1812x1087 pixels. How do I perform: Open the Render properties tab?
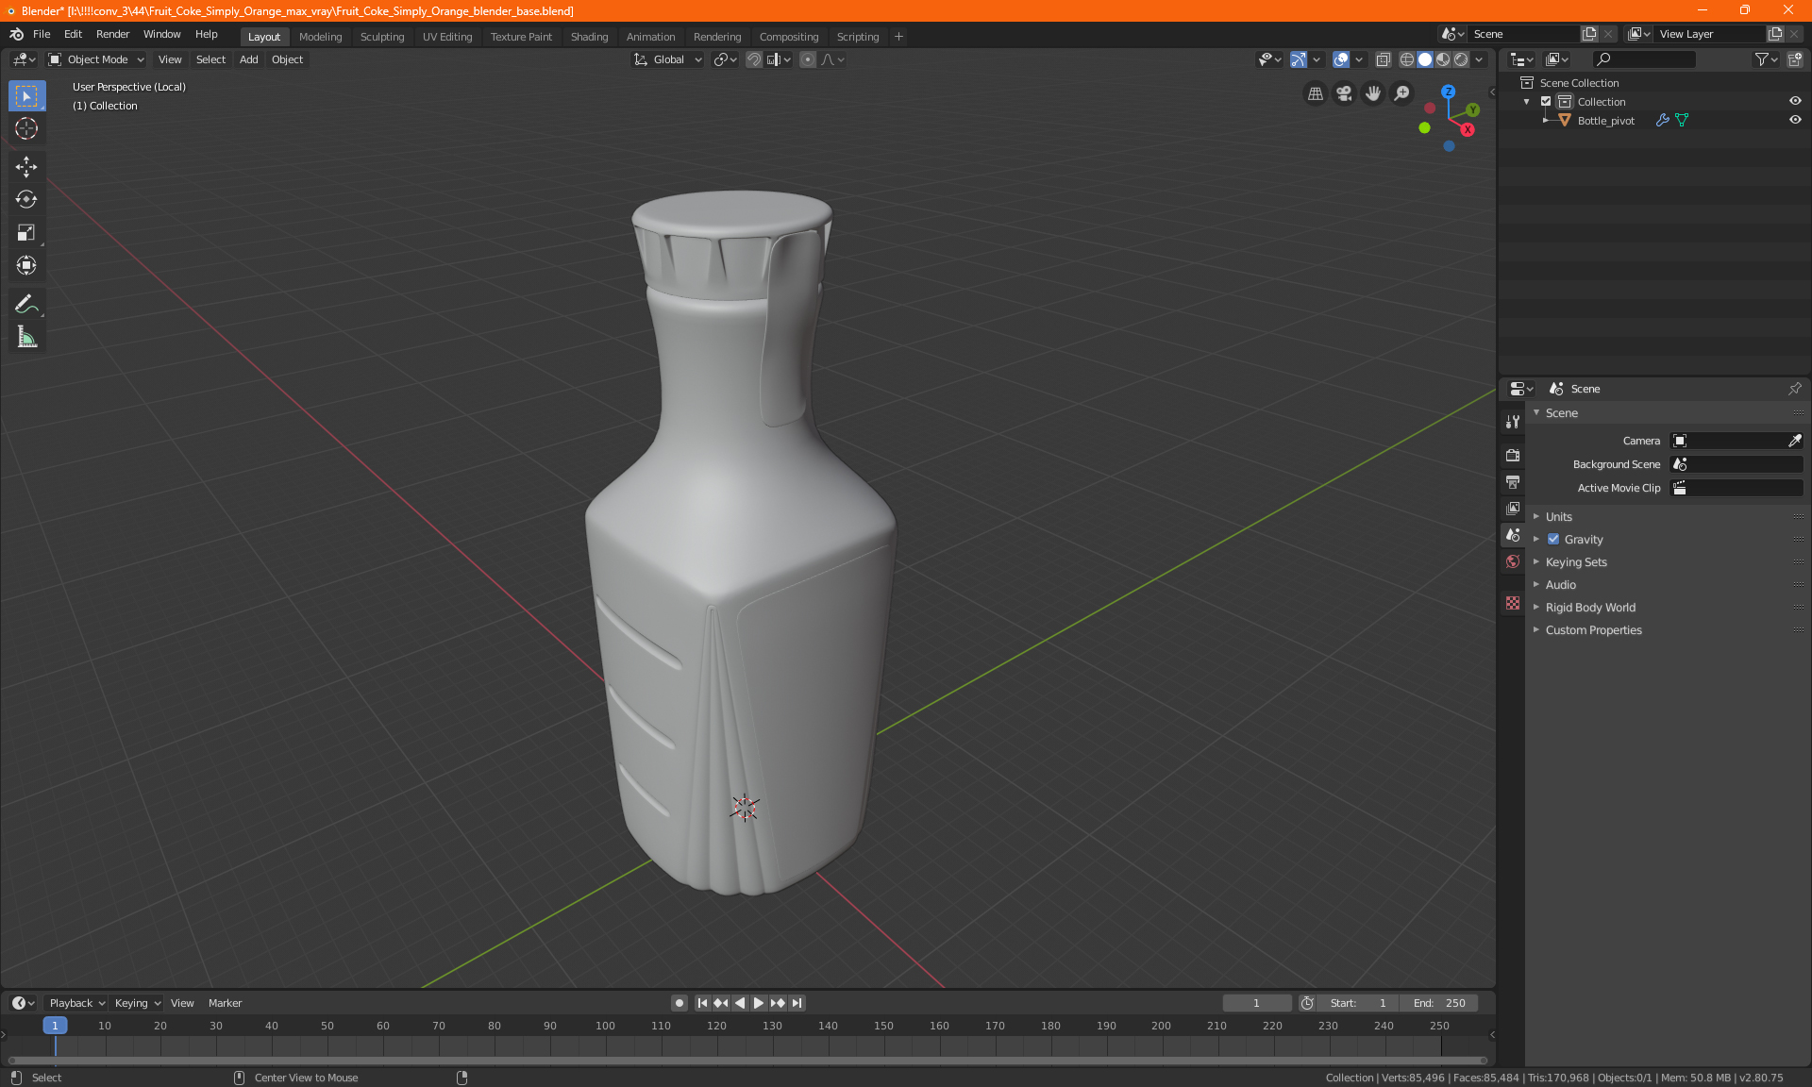click(1513, 455)
